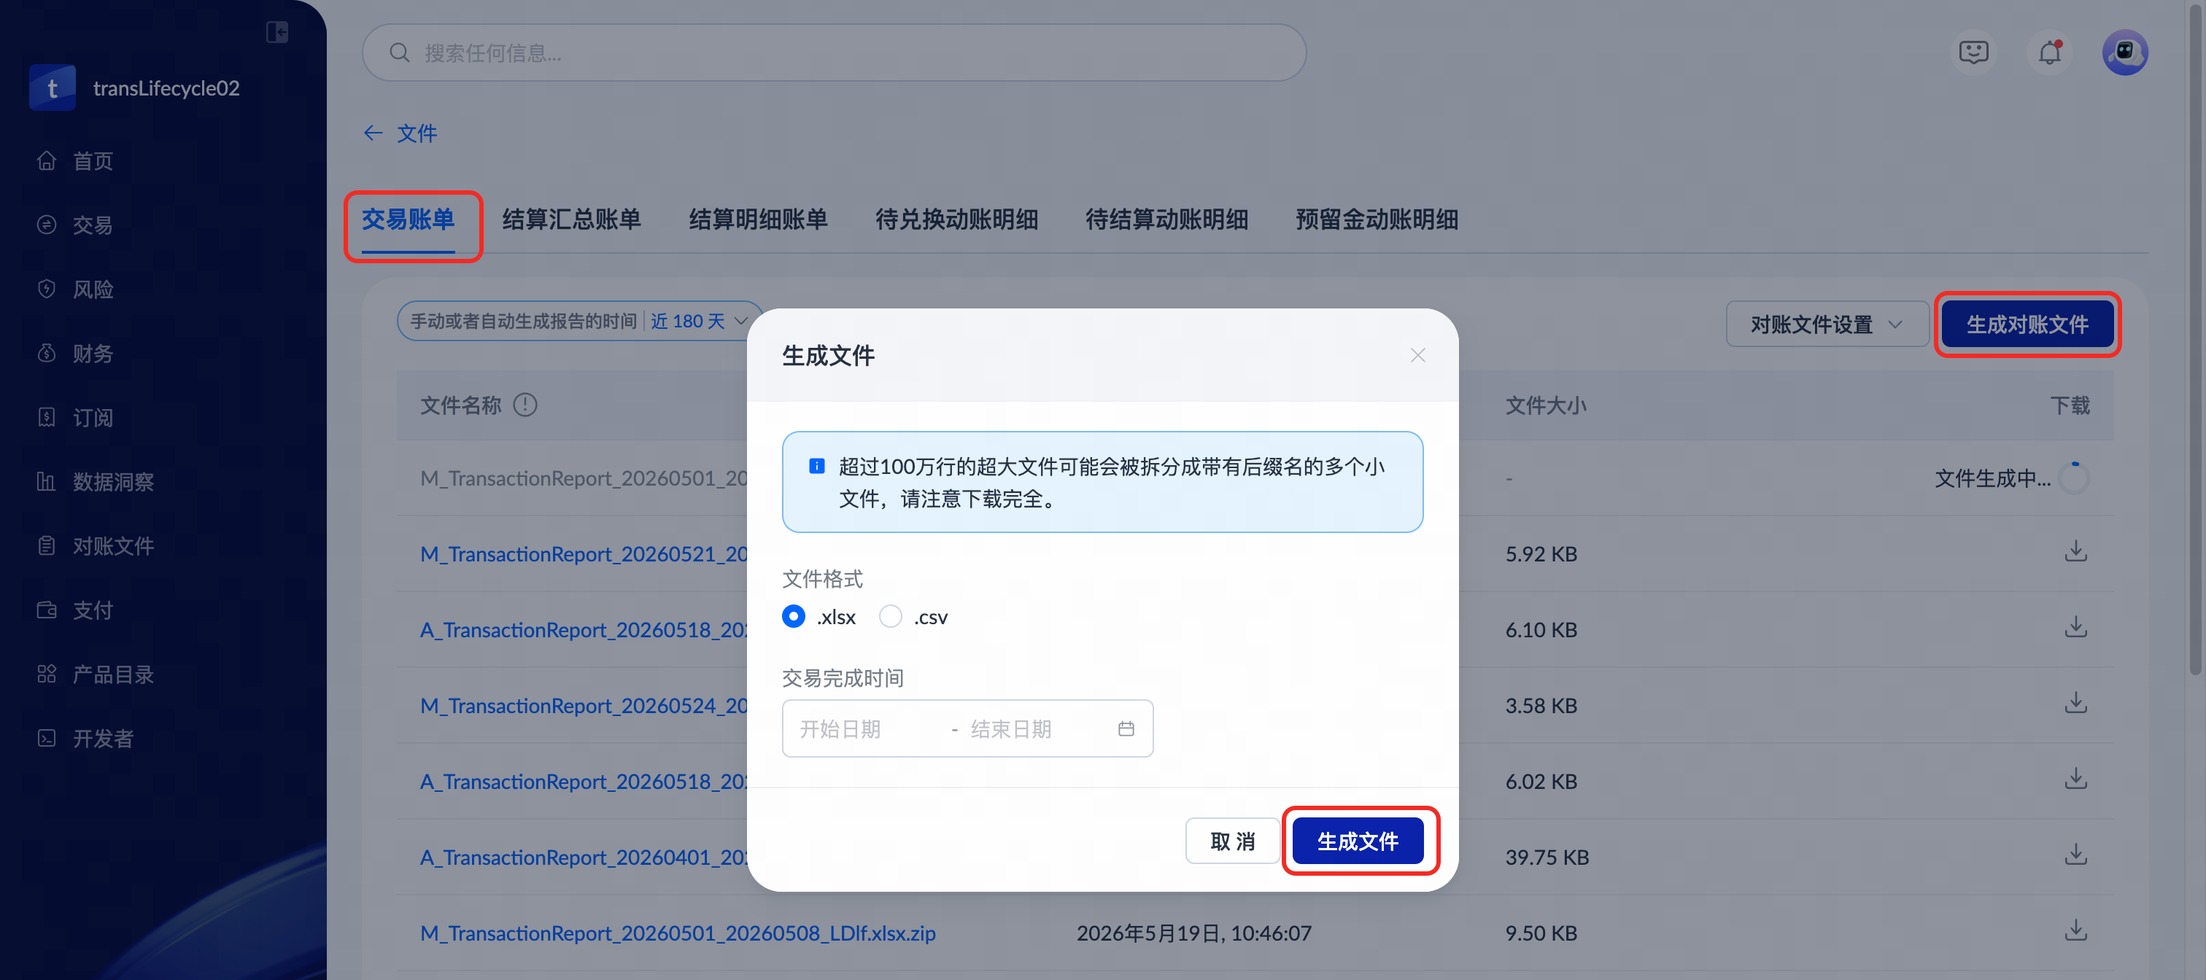Collapse the sidebar with the panel icon
This screenshot has height=980, width=2206.
pyautogui.click(x=276, y=31)
